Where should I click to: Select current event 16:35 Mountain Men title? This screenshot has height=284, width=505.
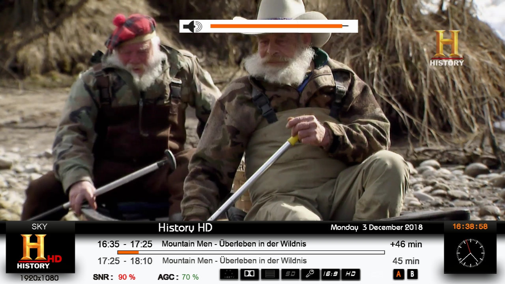coord(234,244)
